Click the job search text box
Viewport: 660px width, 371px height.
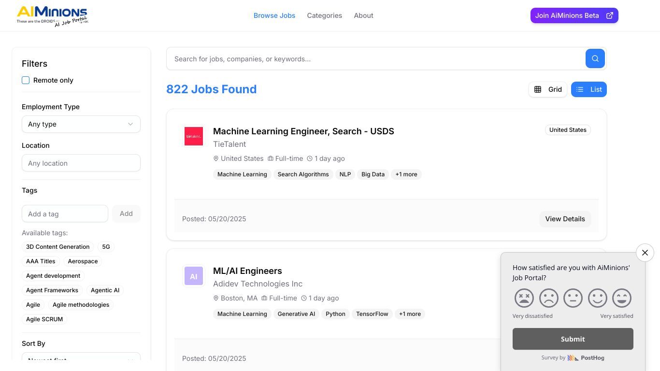376,59
